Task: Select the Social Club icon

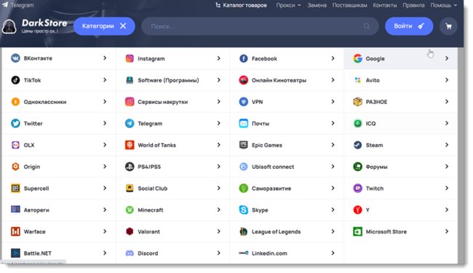Action: pos(130,188)
